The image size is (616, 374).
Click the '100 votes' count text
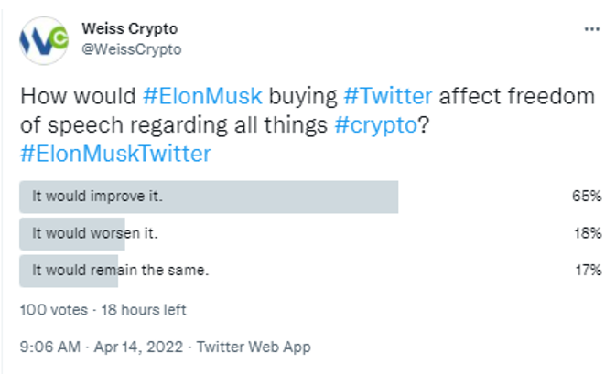coord(54,310)
